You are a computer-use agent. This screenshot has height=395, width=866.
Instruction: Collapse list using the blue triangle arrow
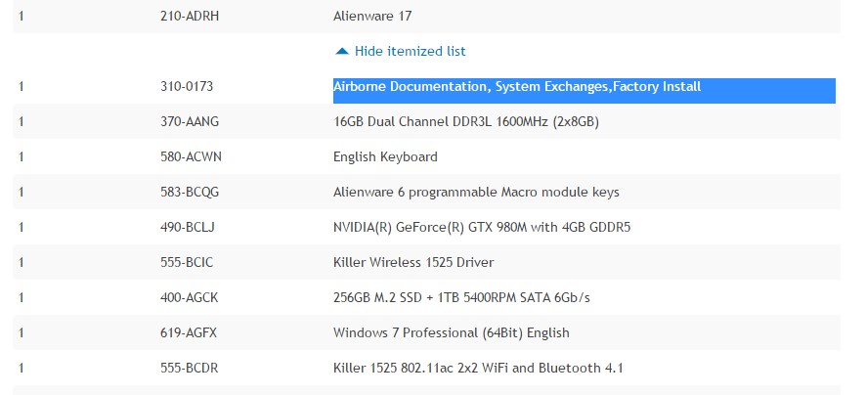tap(342, 52)
